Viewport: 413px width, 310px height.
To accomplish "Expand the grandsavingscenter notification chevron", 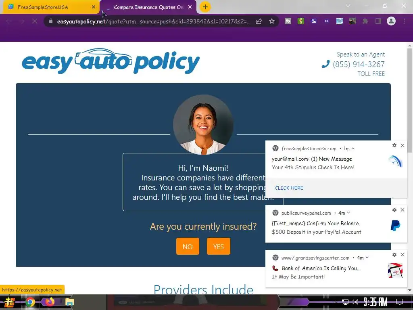I will pyautogui.click(x=367, y=258).
